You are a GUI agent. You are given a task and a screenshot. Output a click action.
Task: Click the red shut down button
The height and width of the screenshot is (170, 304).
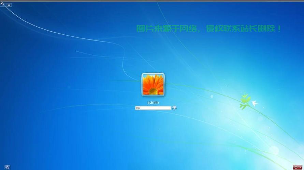[x=296, y=167]
